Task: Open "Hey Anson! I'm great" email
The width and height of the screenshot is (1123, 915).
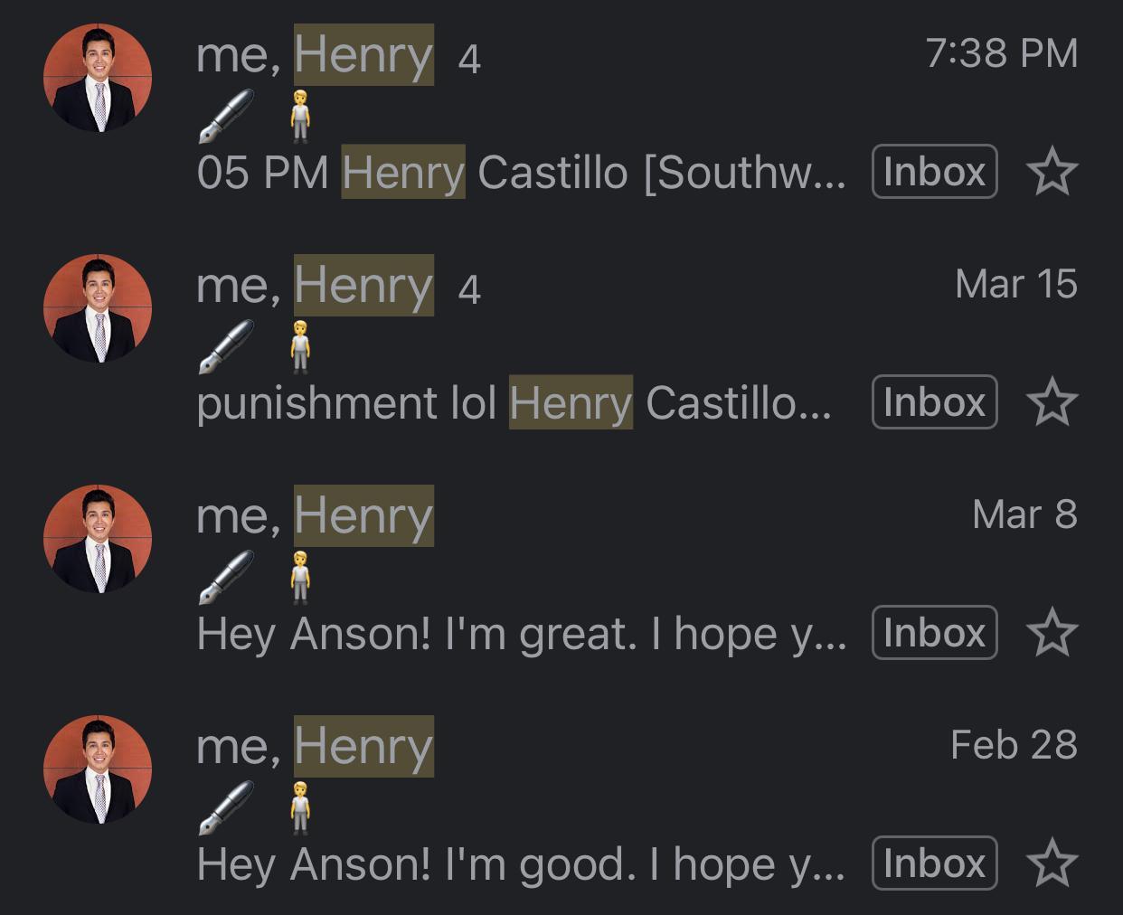Action: pyautogui.click(x=521, y=633)
